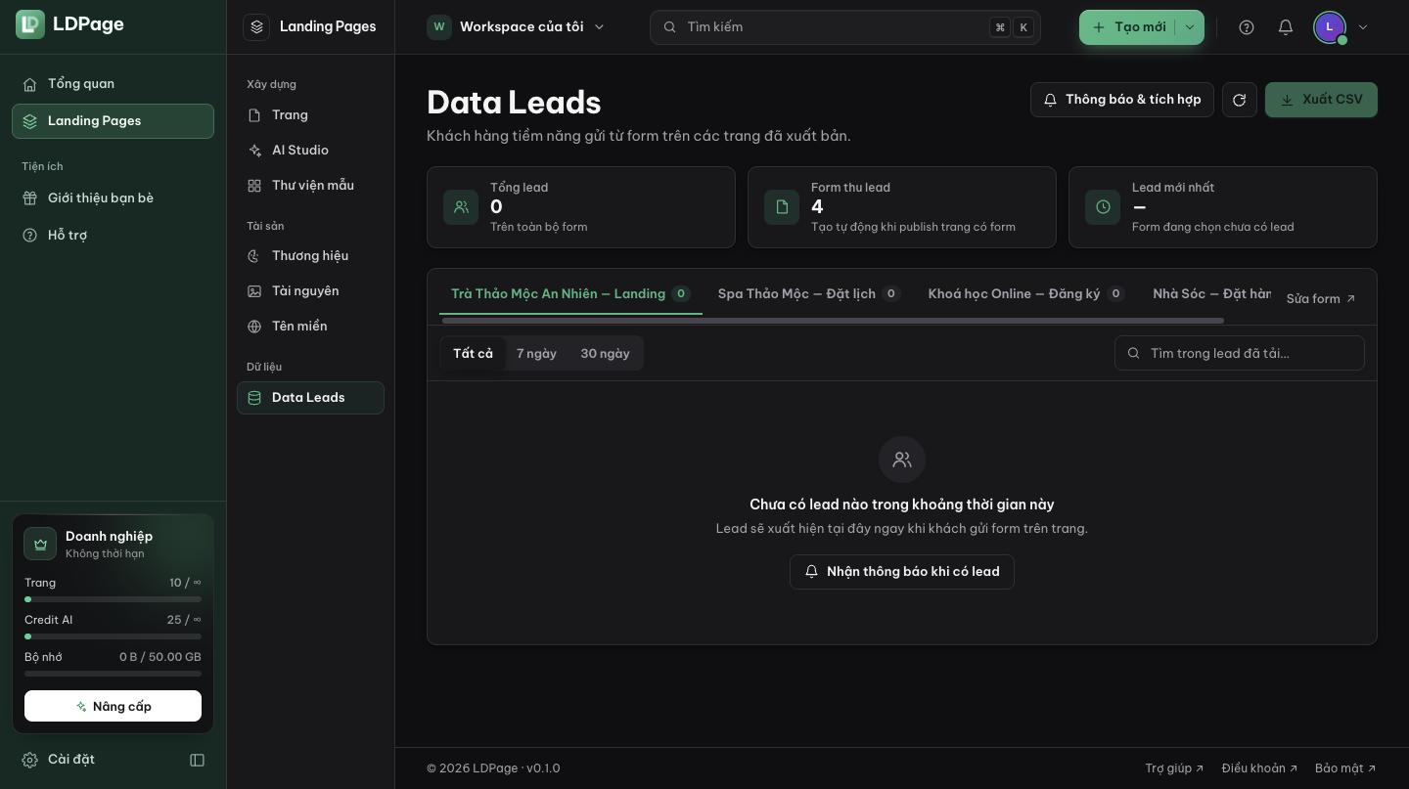Focus Tìm trong lead đã tải field
The width and height of the screenshot is (1409, 789).
(x=1240, y=354)
